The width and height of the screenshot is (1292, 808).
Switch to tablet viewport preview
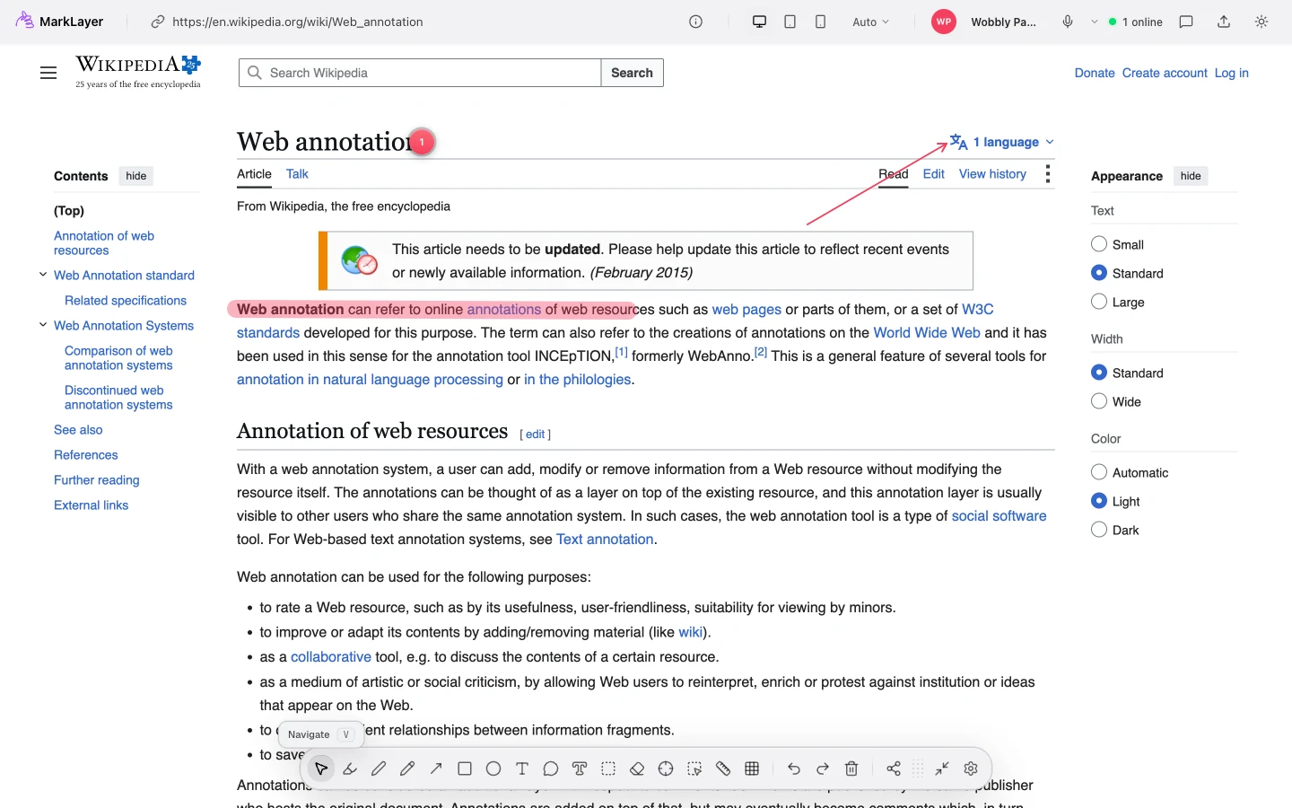[x=790, y=22]
